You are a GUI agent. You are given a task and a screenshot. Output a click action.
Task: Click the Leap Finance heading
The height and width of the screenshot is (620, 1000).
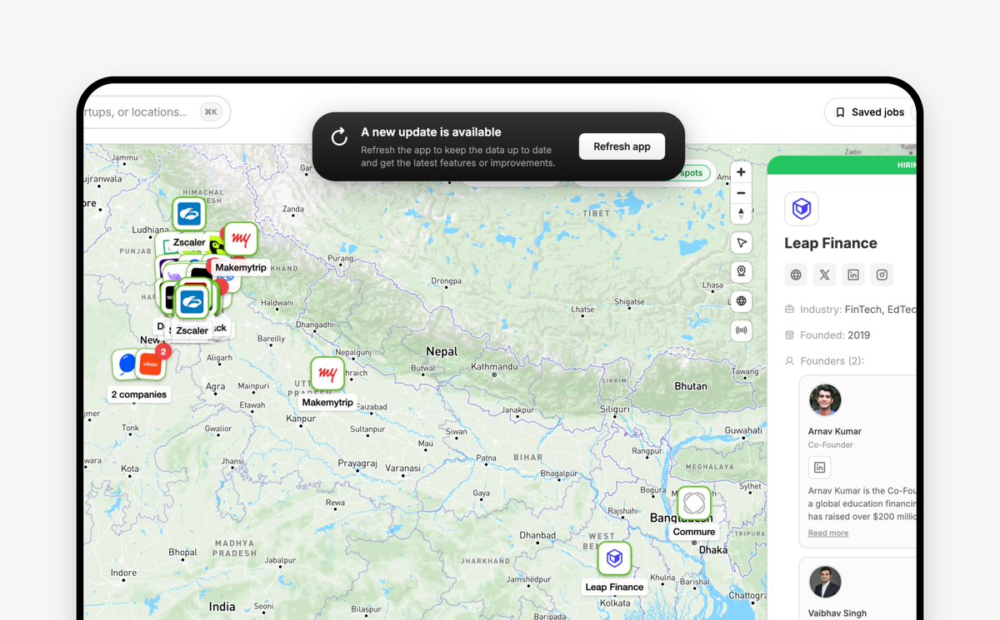[831, 243]
